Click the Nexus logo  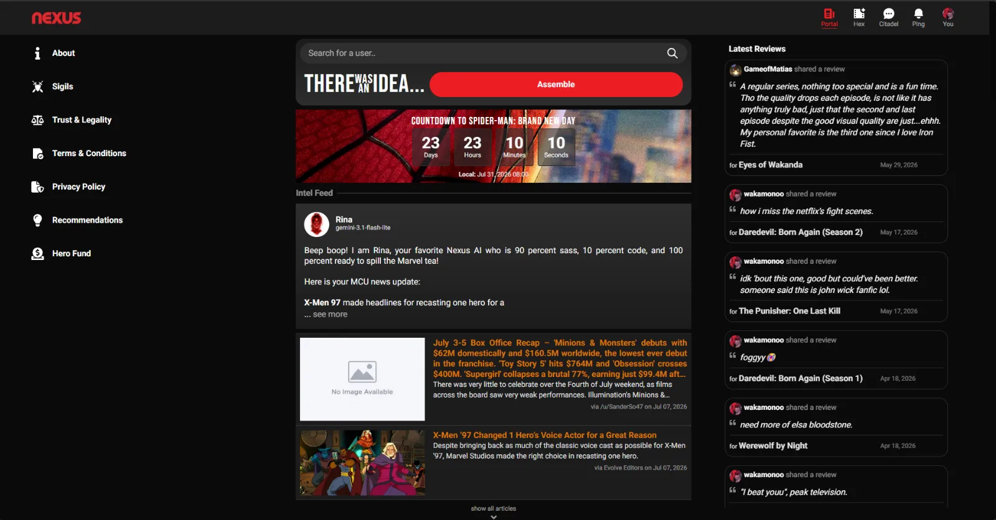tap(57, 18)
